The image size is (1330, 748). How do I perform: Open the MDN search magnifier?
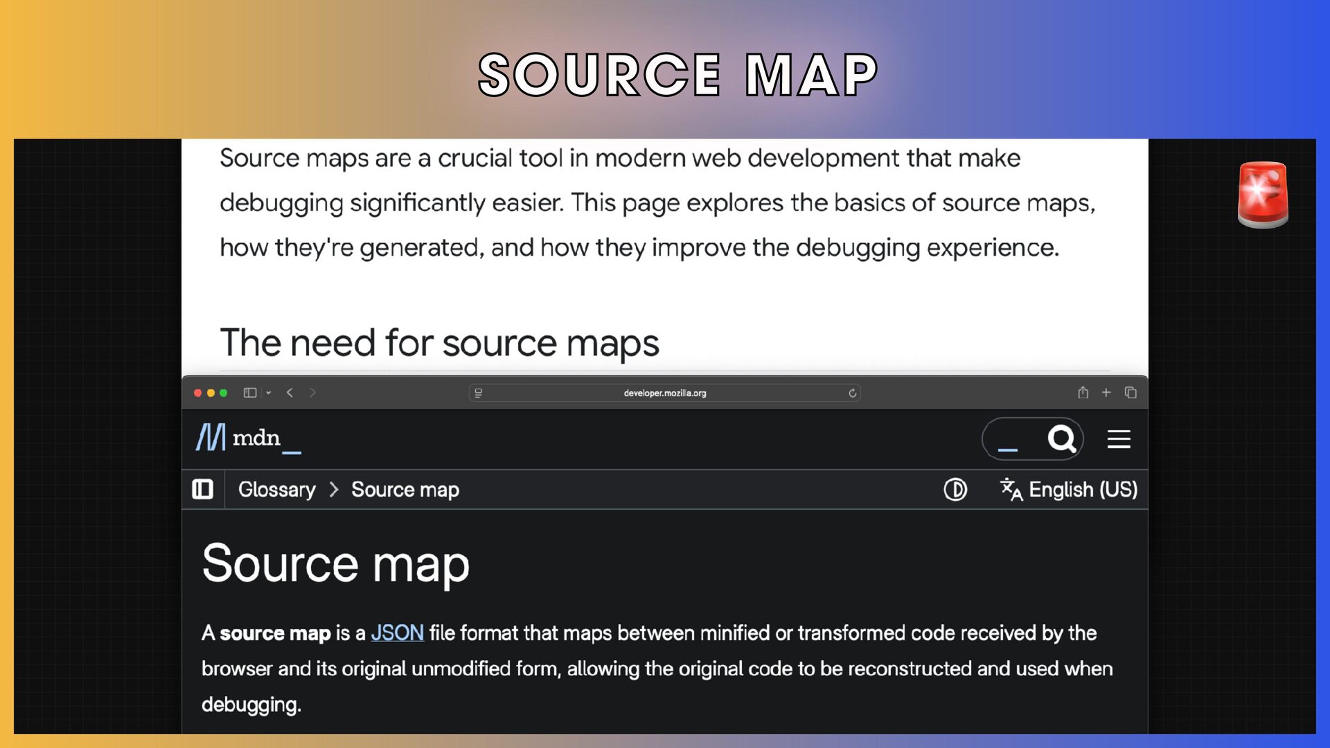pyautogui.click(x=1061, y=438)
